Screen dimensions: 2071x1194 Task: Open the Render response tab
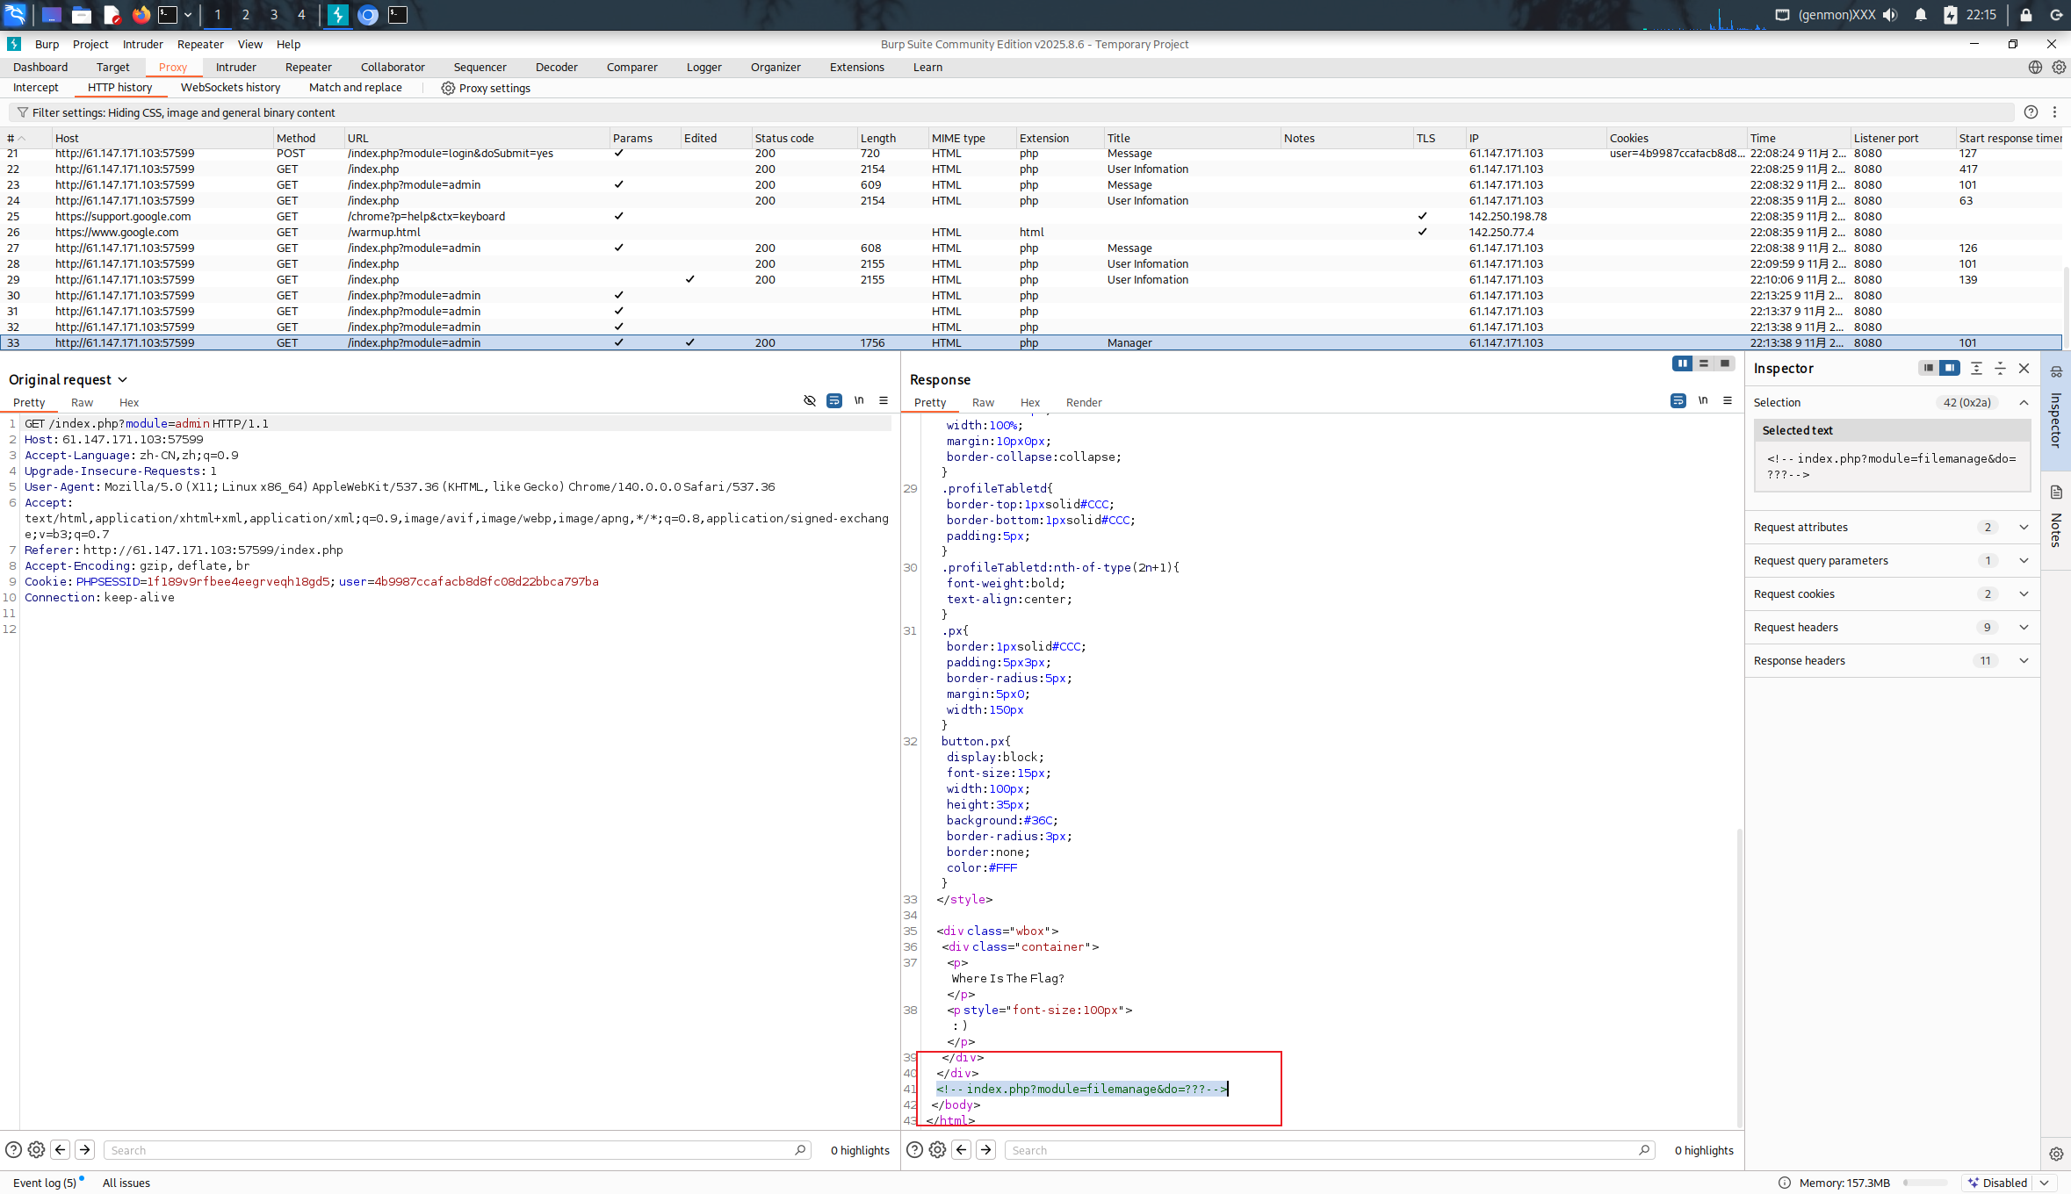pyautogui.click(x=1083, y=402)
